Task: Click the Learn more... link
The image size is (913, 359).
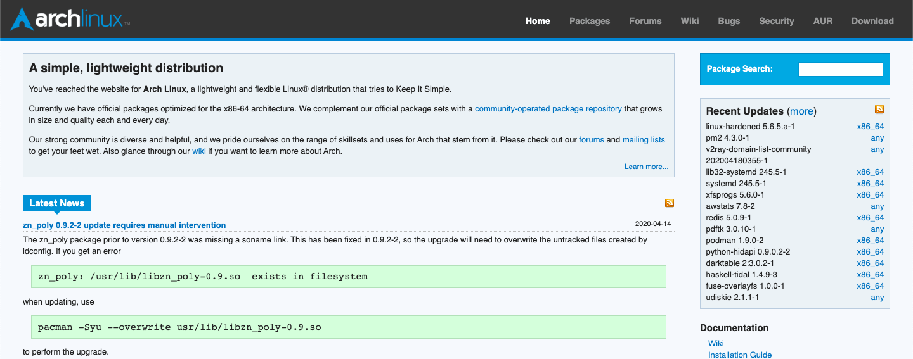Action: tap(646, 167)
